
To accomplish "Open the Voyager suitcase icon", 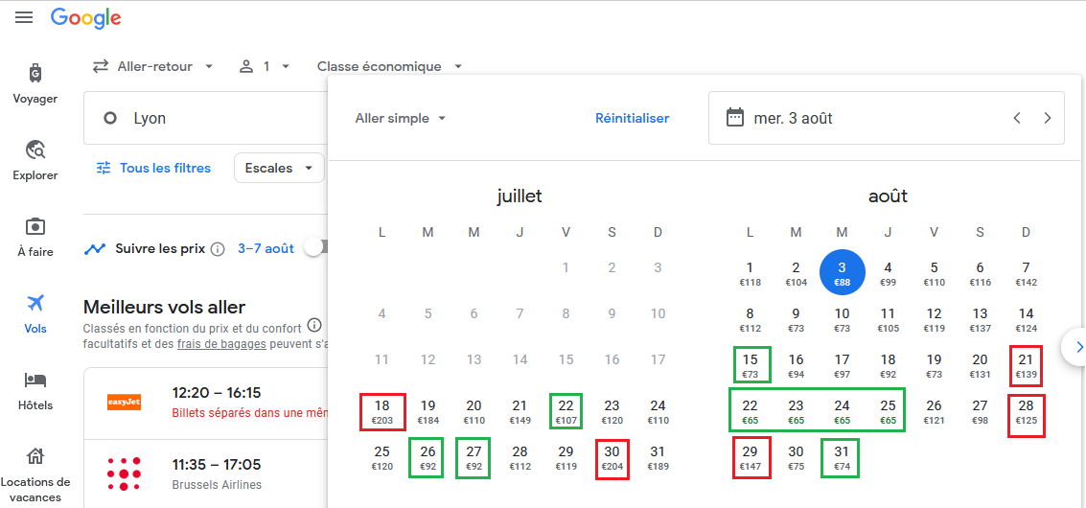I will [35, 73].
